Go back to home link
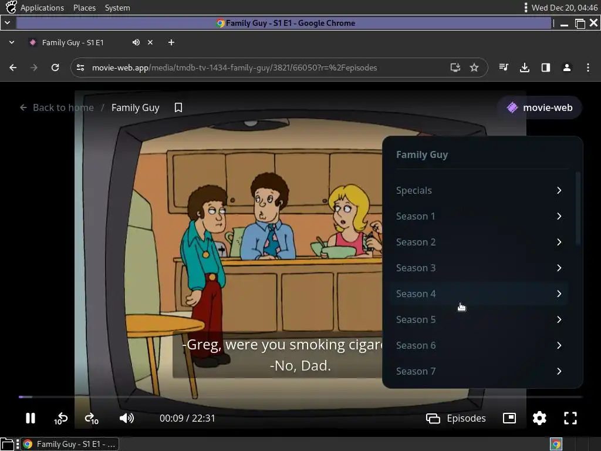 click(x=57, y=107)
